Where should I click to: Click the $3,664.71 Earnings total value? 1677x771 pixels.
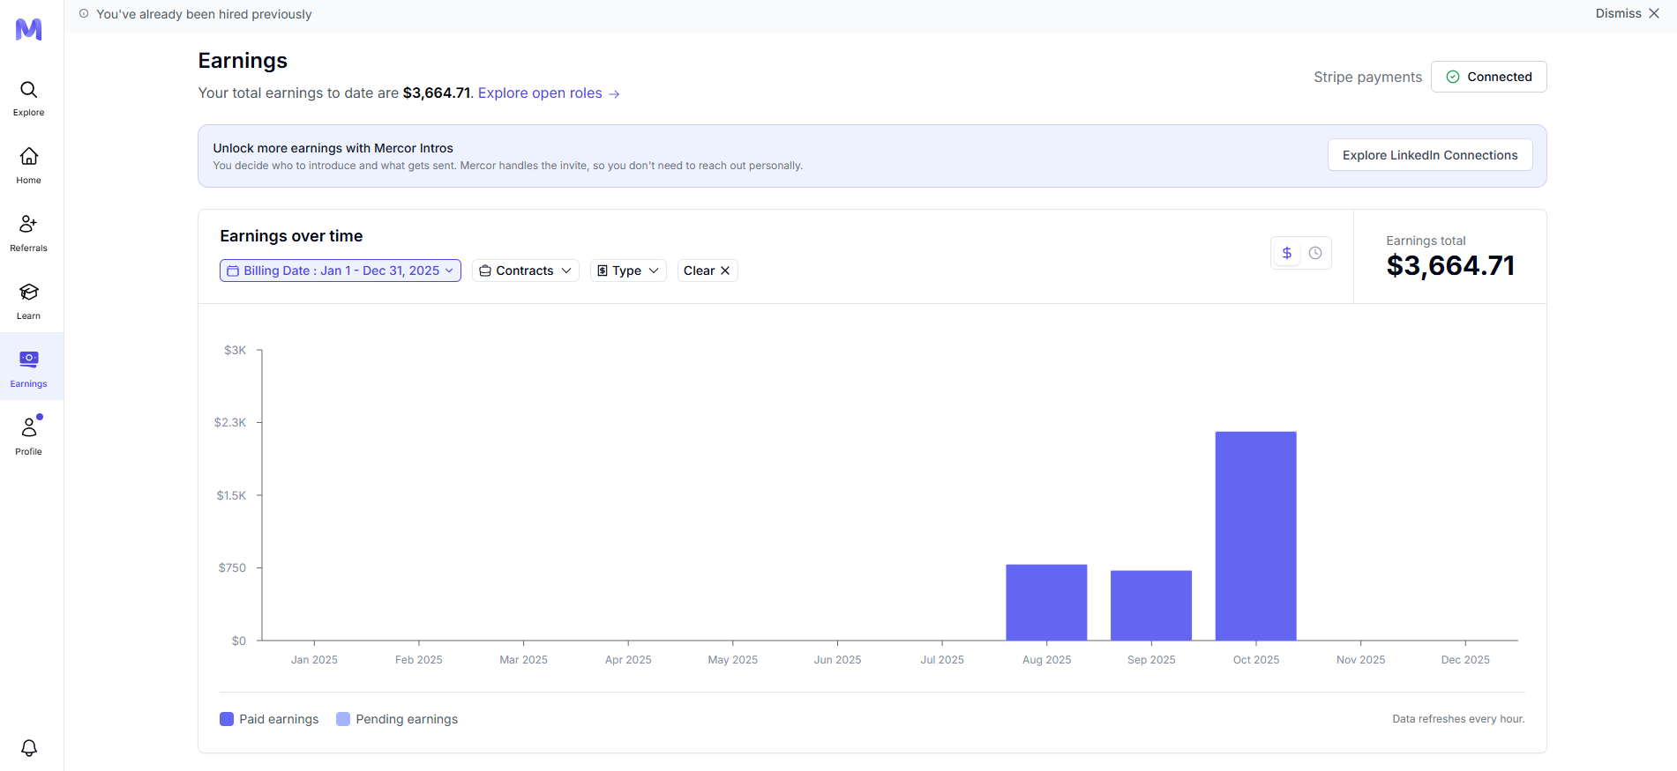click(x=1450, y=265)
